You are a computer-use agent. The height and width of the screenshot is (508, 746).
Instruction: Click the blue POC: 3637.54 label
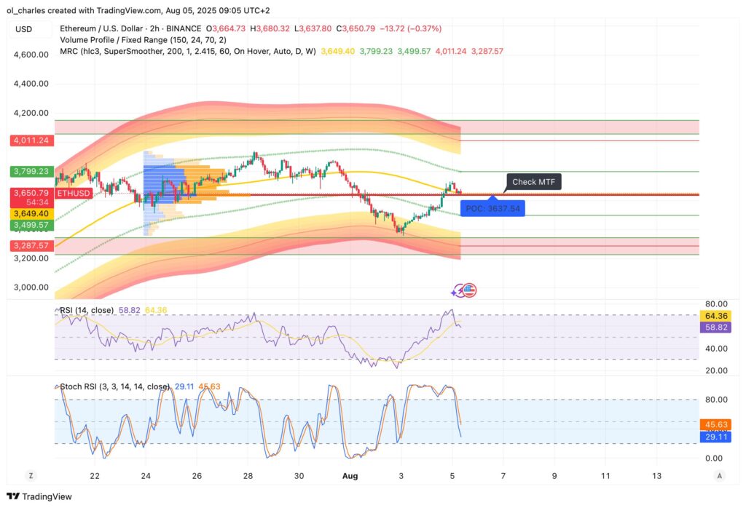(x=492, y=207)
